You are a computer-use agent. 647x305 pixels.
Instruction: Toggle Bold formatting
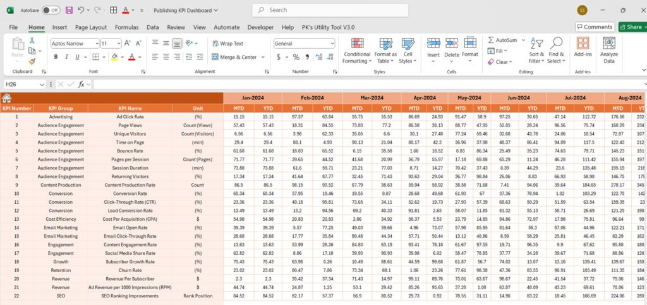pos(56,57)
